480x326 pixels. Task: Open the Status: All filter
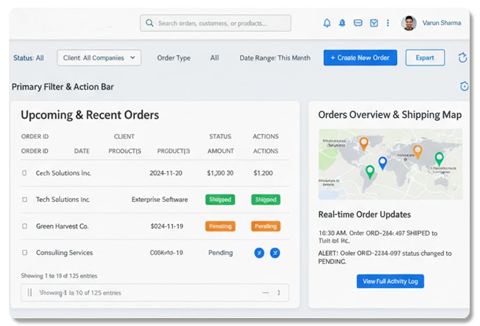click(x=28, y=58)
